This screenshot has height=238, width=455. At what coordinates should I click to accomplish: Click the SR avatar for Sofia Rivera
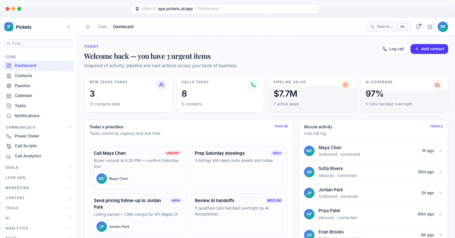[x=309, y=172]
